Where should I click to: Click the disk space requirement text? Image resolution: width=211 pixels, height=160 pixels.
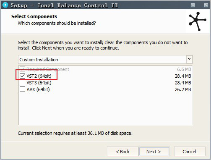(75, 133)
